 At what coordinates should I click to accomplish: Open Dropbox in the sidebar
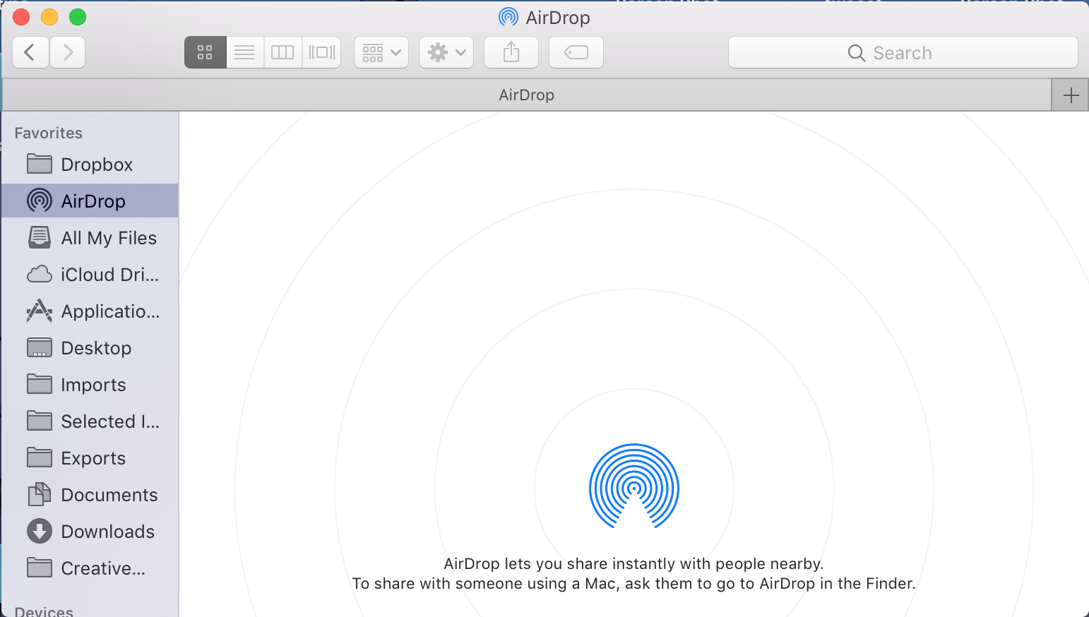(90, 164)
